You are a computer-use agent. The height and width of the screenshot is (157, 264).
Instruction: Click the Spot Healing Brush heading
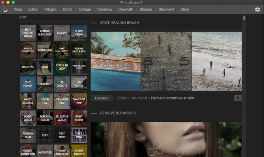(x=119, y=23)
